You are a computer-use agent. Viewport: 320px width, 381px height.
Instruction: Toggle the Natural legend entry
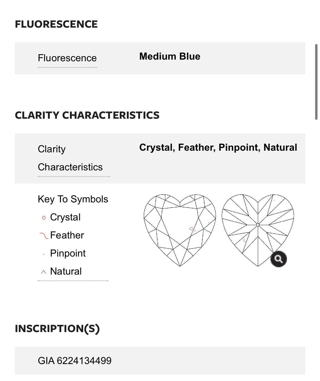point(66,271)
